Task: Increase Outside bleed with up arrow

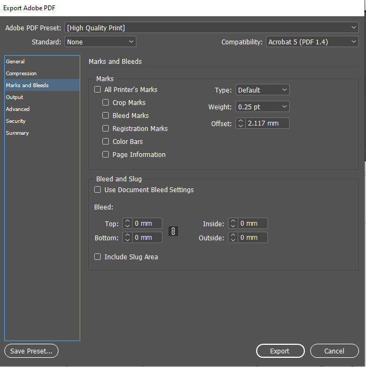Action: 233,235
